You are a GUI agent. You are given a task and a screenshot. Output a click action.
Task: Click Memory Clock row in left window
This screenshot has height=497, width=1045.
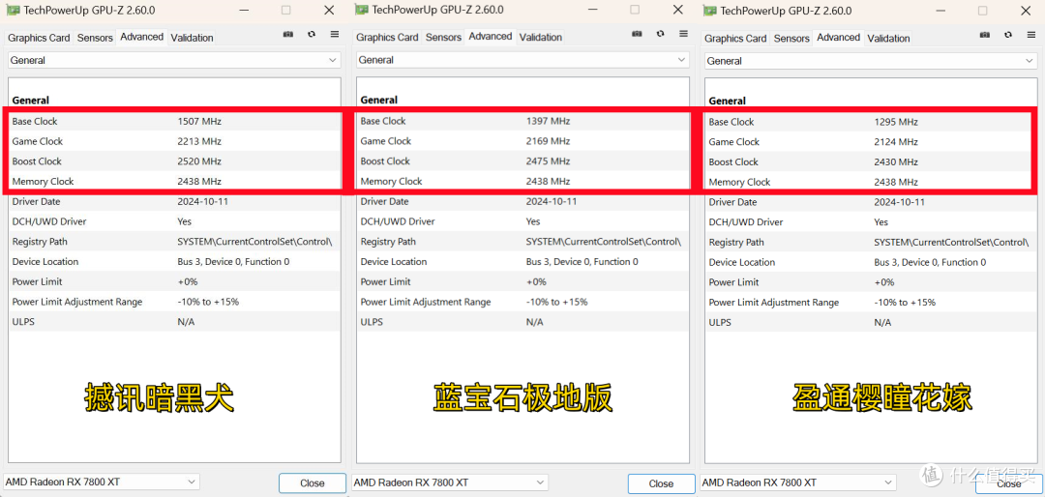174,181
